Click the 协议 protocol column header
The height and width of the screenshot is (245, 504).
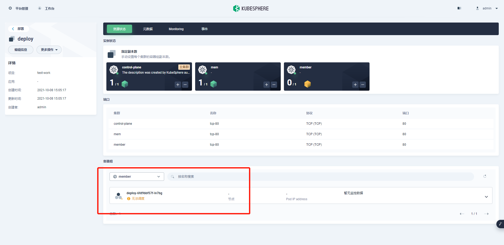(x=309, y=113)
